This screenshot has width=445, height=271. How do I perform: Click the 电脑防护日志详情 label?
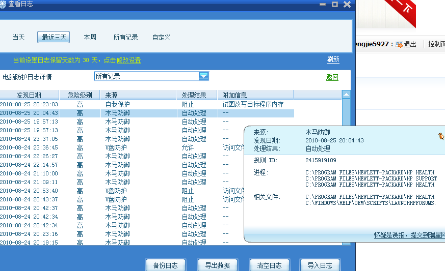tap(27, 77)
